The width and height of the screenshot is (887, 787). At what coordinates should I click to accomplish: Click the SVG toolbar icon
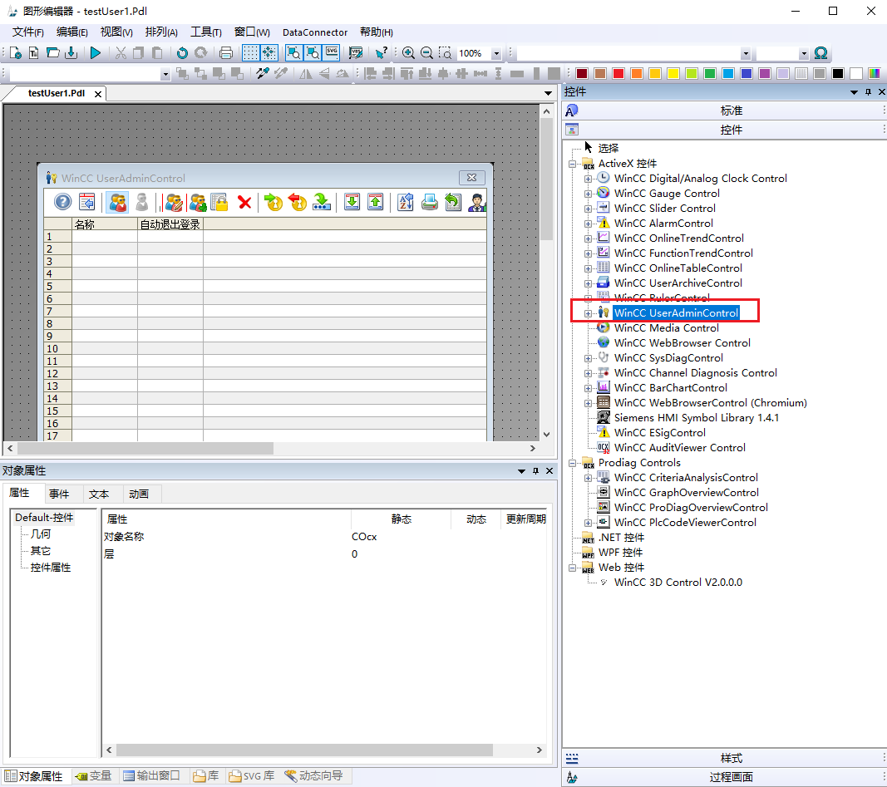point(332,52)
